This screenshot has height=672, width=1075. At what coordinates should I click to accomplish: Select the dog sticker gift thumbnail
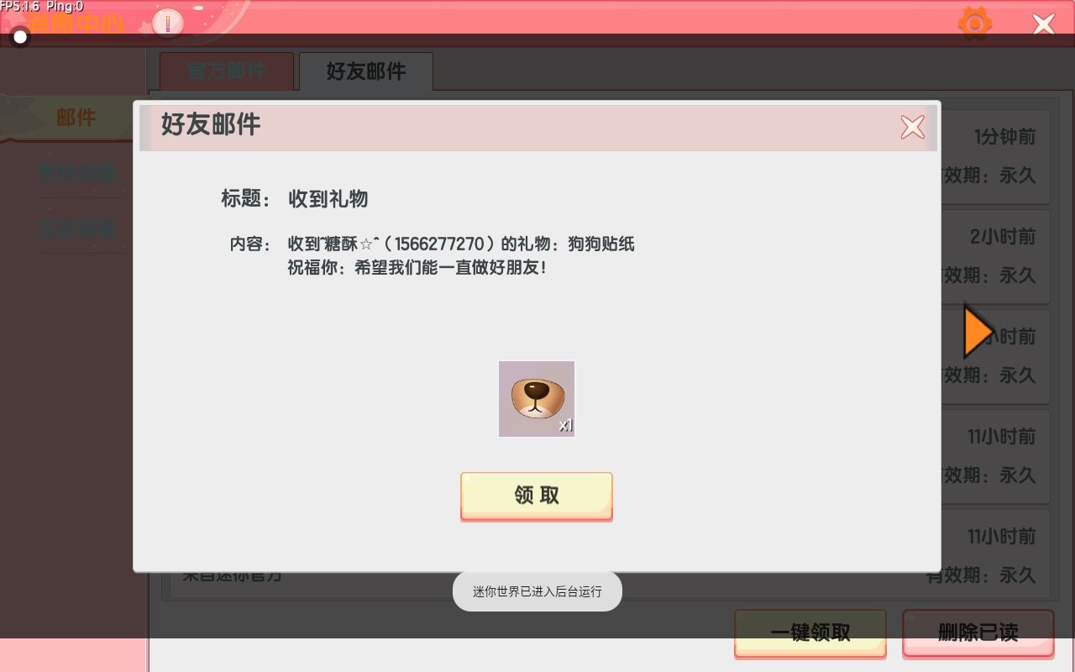pyautogui.click(x=537, y=399)
